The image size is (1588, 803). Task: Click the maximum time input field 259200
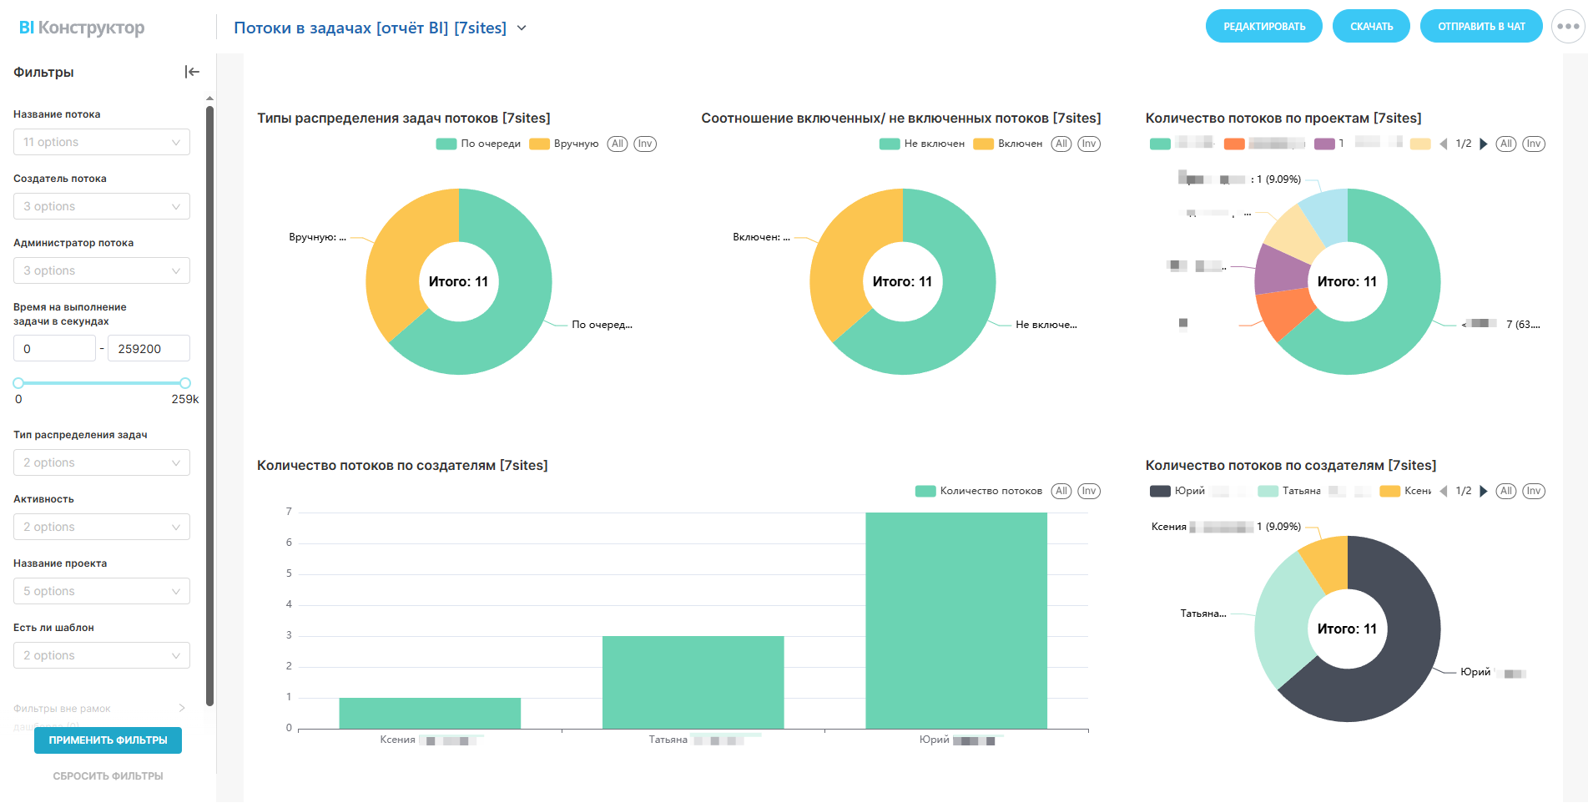point(149,349)
